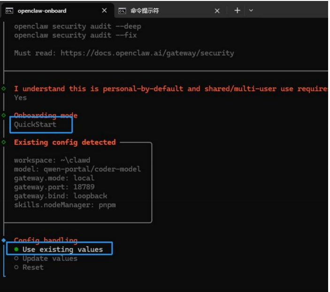
Task: Select the Use existing values option
Action: pyautogui.click(x=62, y=249)
